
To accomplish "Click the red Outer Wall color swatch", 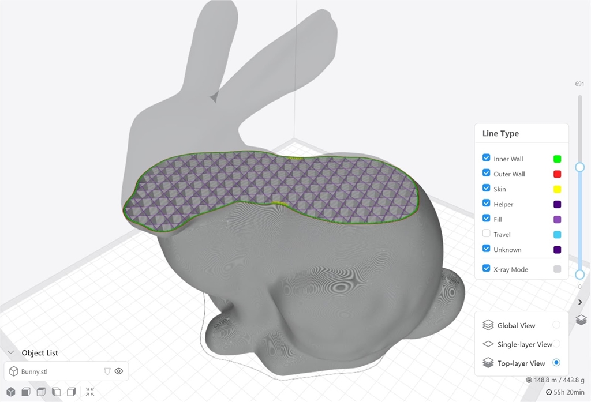I will click(557, 174).
